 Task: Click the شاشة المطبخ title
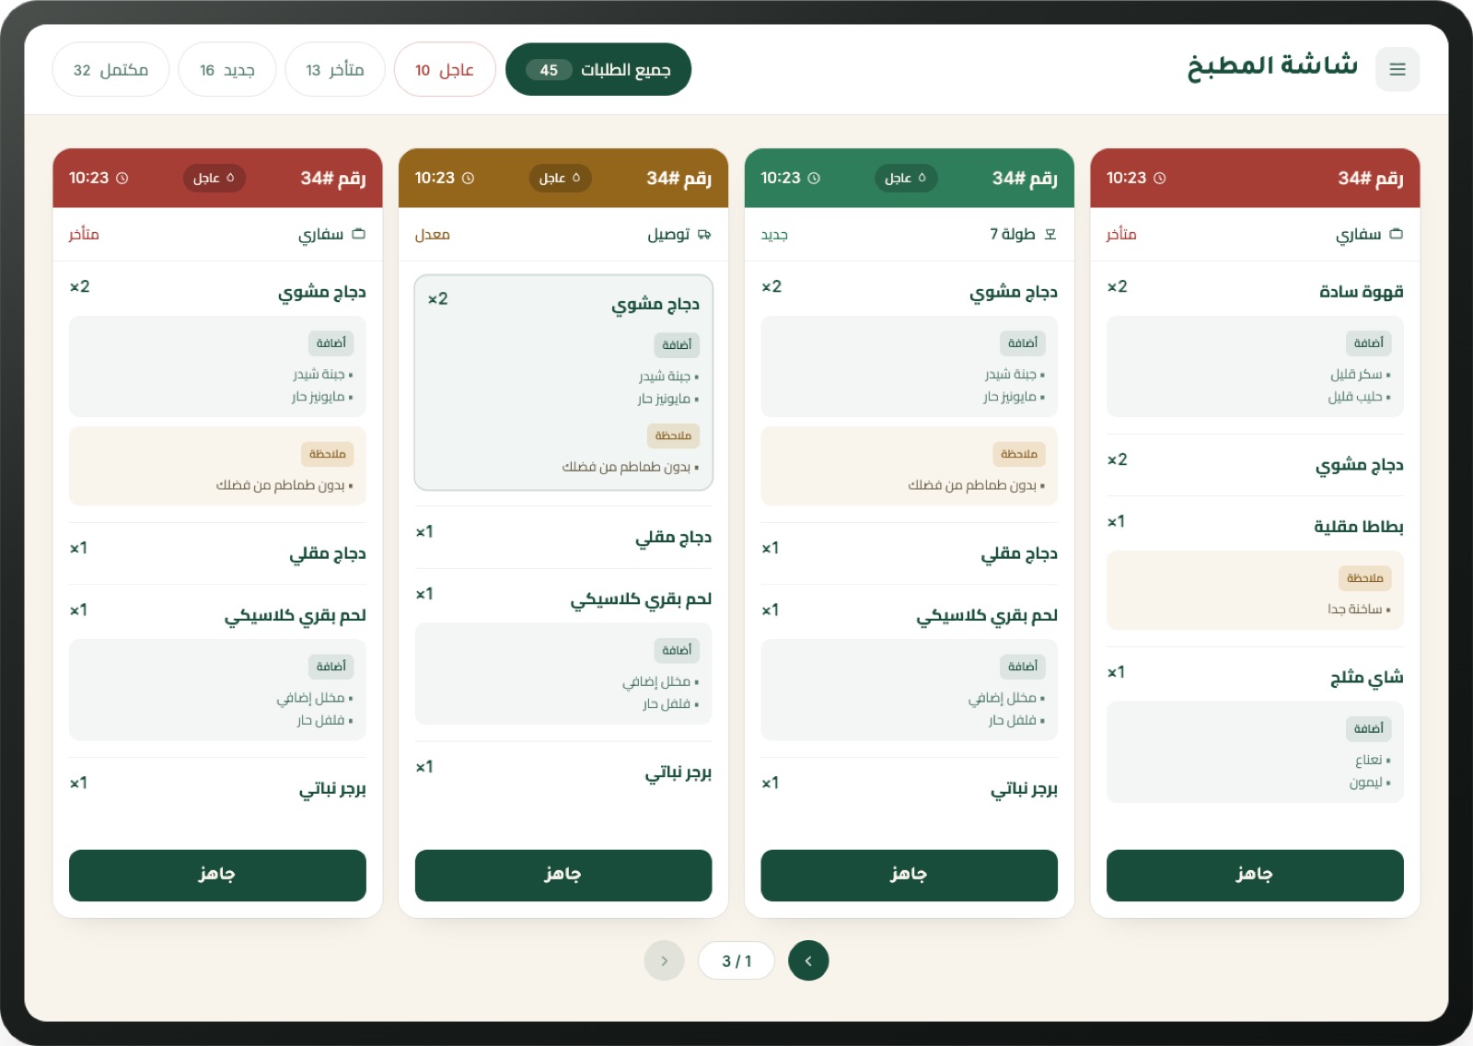point(1272,66)
